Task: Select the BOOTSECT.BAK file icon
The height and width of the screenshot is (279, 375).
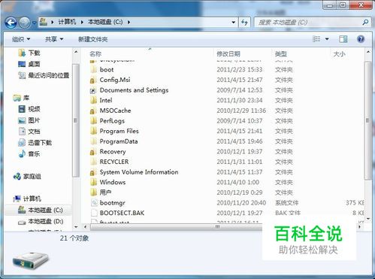Action: [x=94, y=213]
